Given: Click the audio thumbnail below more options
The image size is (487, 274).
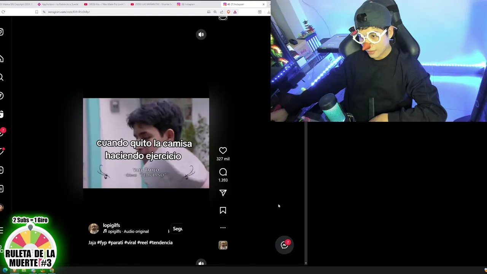Looking at the screenshot, I should coord(223,245).
